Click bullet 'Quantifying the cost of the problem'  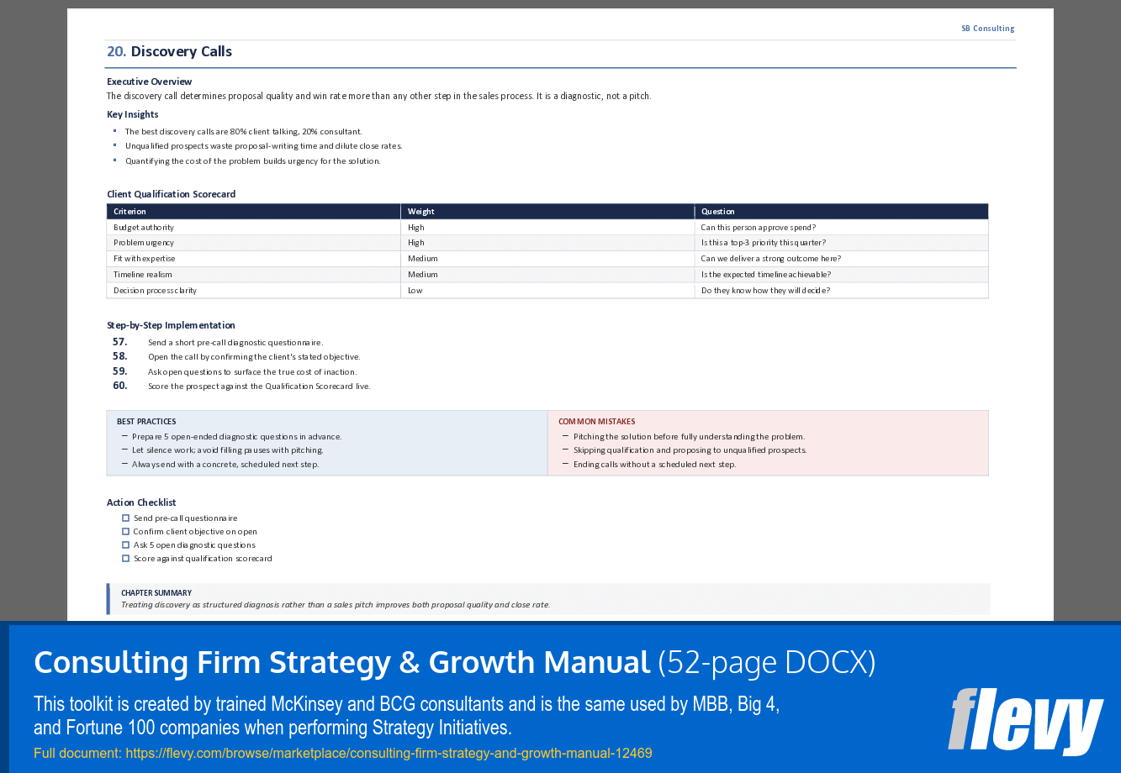pos(253,161)
